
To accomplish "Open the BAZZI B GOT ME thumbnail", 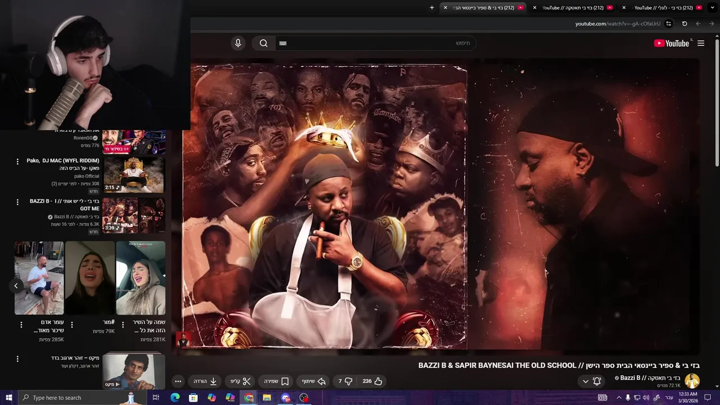I will [x=134, y=215].
